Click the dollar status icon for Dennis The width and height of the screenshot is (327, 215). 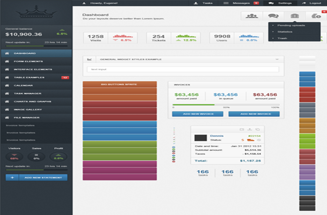243,140
